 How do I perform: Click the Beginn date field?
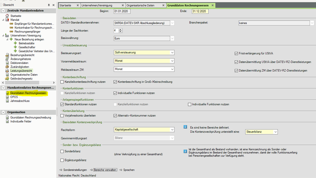[122, 11]
